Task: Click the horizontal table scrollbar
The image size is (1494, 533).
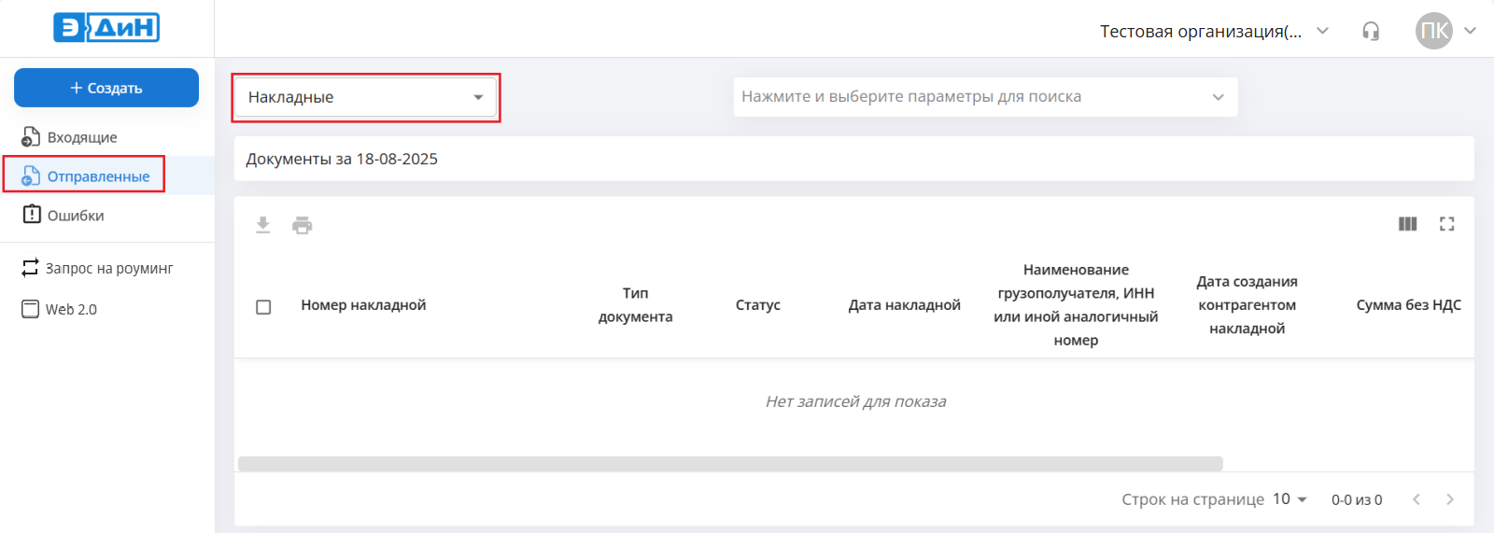Action: 729,464
